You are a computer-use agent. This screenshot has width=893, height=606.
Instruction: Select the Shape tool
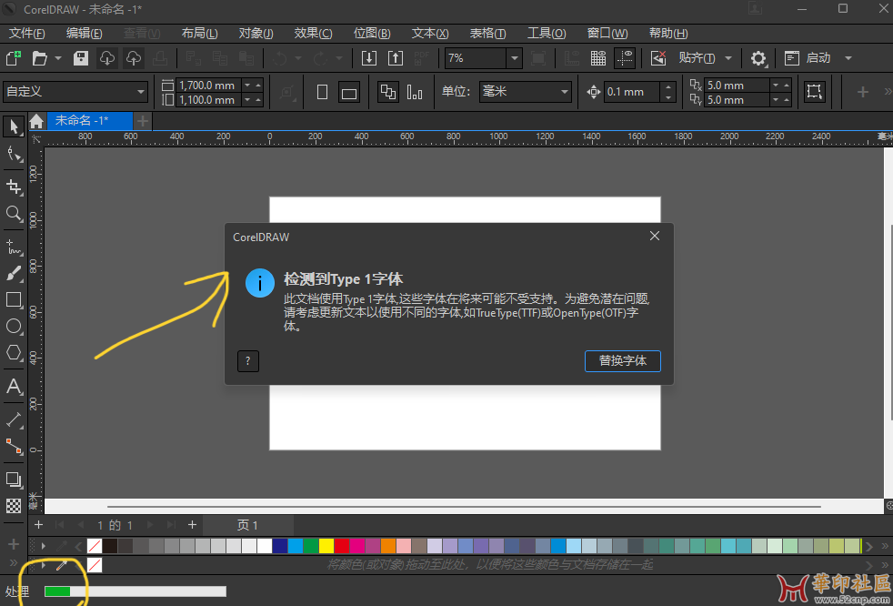pos(14,154)
